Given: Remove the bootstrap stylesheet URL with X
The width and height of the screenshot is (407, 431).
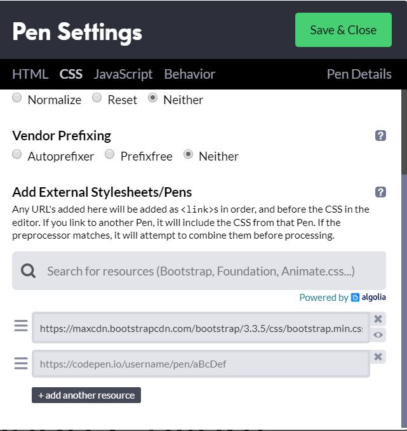Looking at the screenshot, I should click(x=378, y=319).
